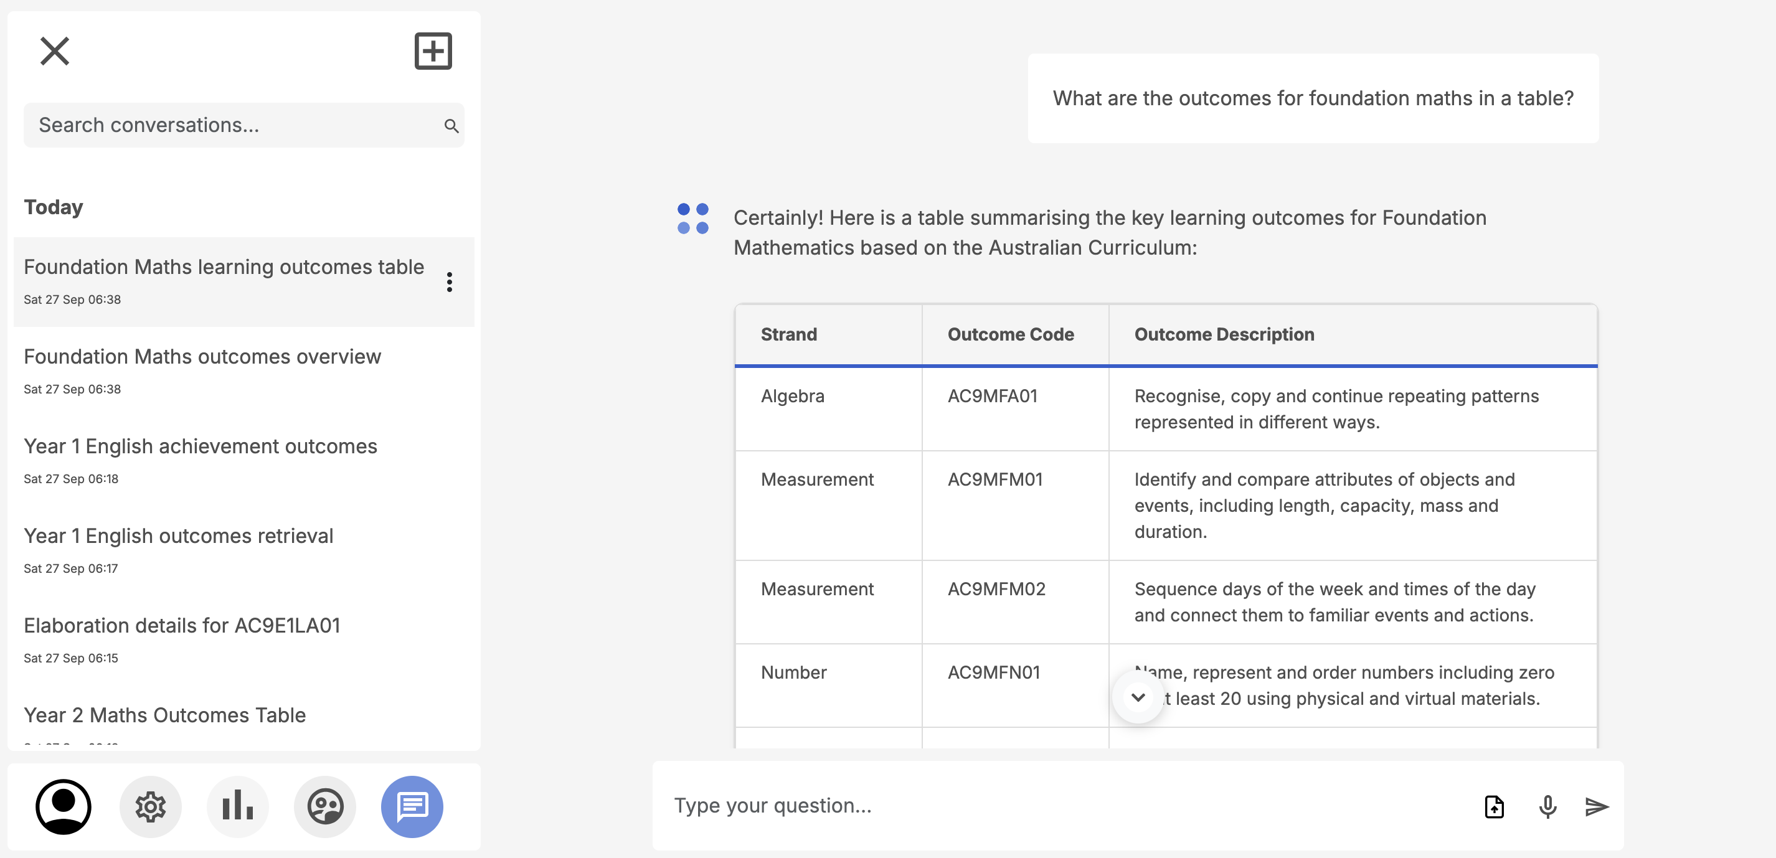Open the bar chart statistics icon
The height and width of the screenshot is (858, 1776).
click(237, 806)
